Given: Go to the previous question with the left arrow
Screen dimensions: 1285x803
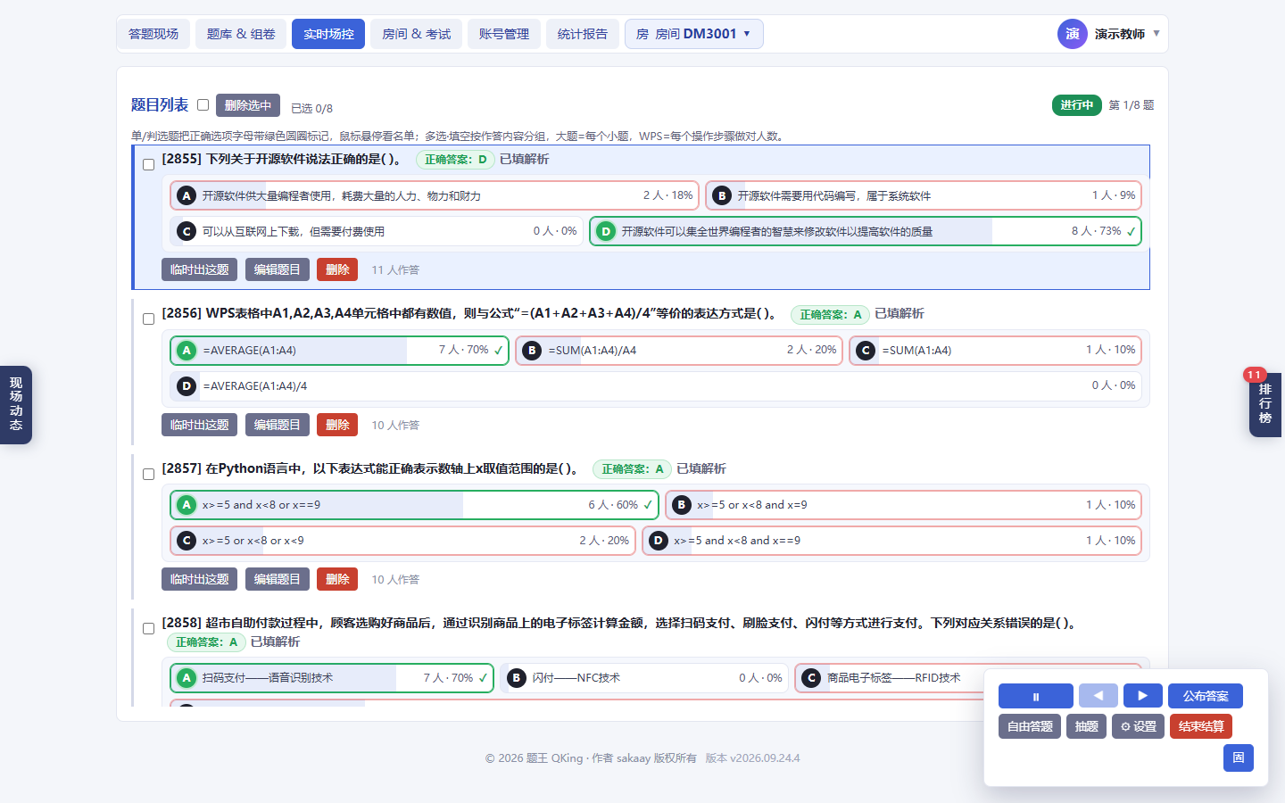Looking at the screenshot, I should pyautogui.click(x=1098, y=696).
